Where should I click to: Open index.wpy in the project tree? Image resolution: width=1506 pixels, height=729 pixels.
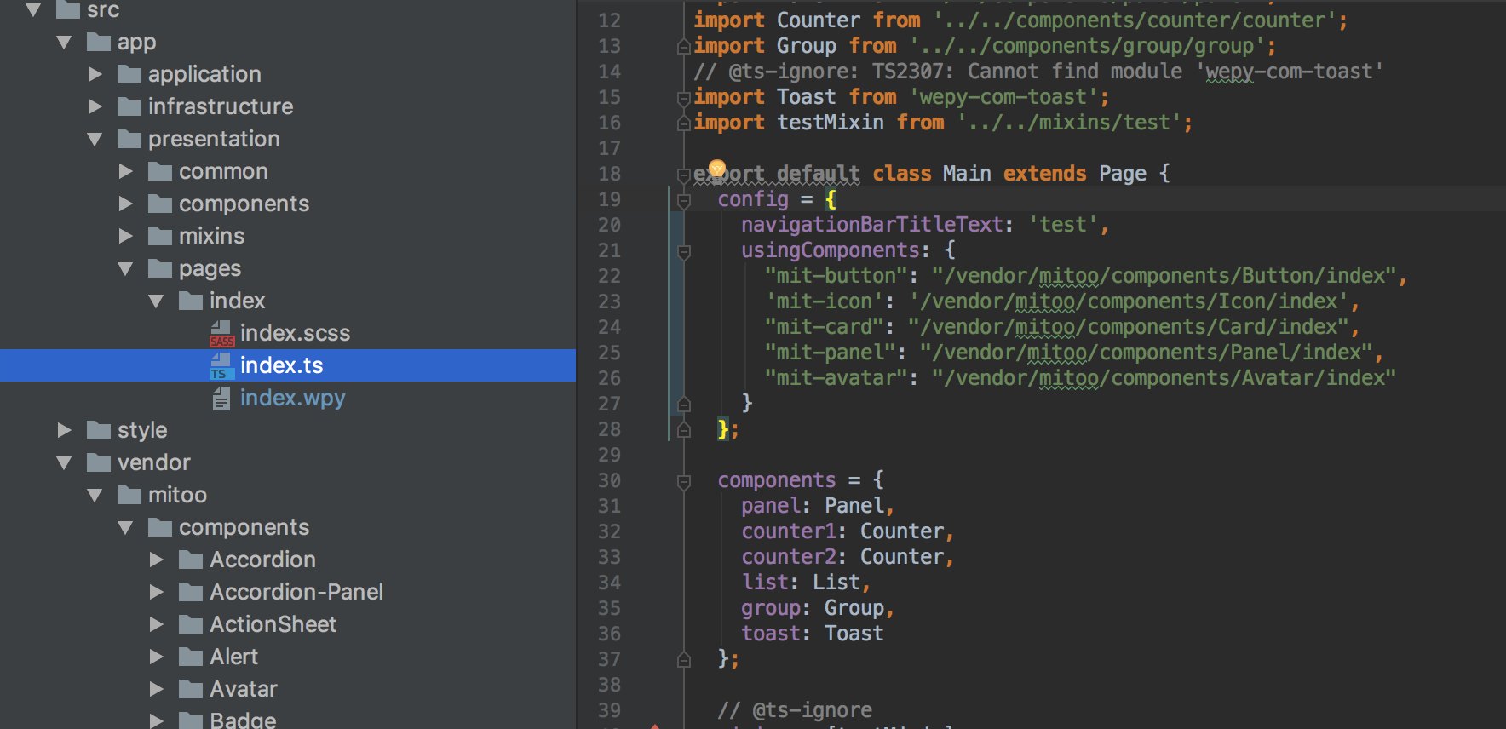coord(292,398)
